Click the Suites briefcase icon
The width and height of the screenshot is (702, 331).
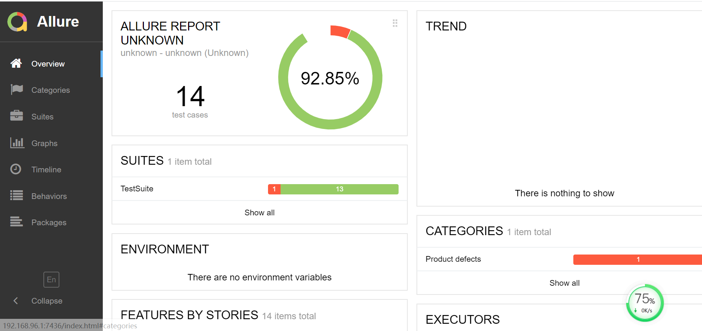click(17, 116)
